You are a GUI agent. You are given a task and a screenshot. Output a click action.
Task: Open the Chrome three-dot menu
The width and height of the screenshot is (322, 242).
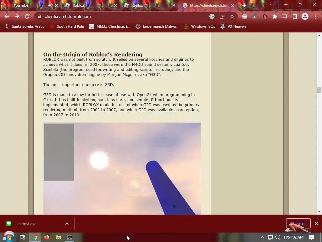tap(315, 16)
